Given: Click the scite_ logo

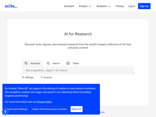Looking at the screenshot, I should 11,6.
